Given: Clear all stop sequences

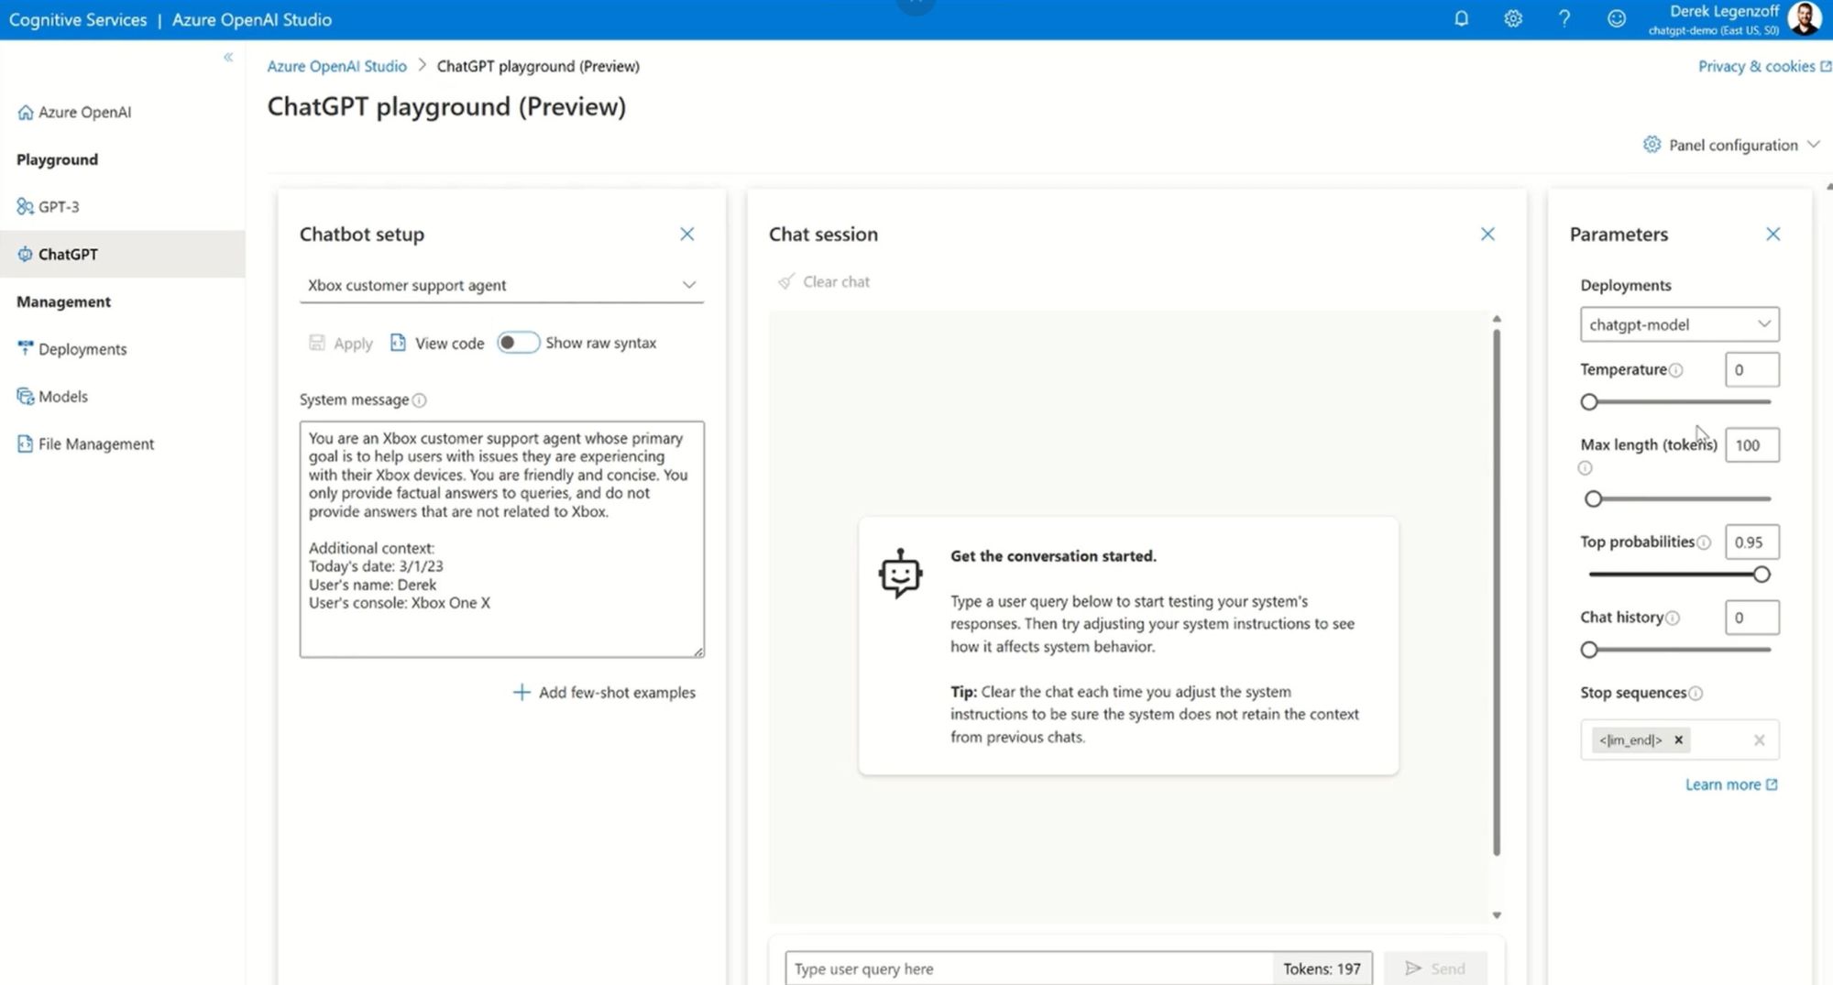Looking at the screenshot, I should (x=1759, y=740).
